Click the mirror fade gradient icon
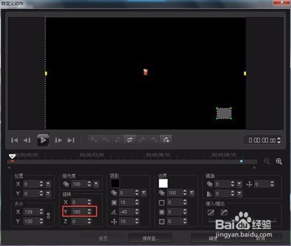 [210, 194]
